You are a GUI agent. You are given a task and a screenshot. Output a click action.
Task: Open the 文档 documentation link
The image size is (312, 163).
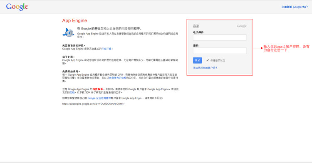tap(72, 92)
